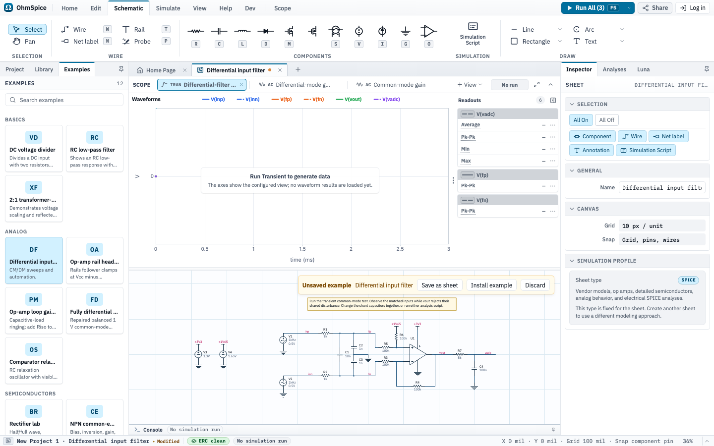
Task: Open more options for the Average readout
Action: click(x=552, y=125)
